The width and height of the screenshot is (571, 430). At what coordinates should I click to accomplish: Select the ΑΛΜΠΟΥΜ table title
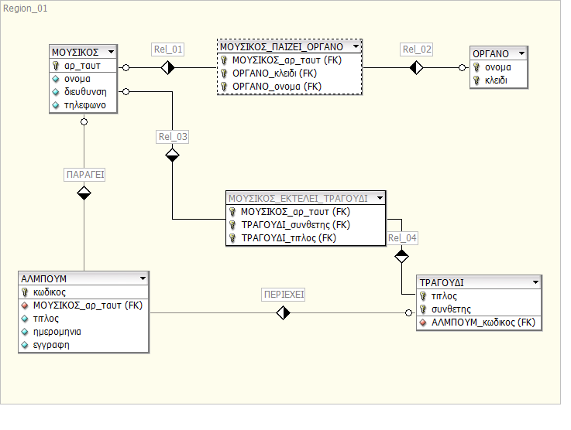(x=43, y=279)
